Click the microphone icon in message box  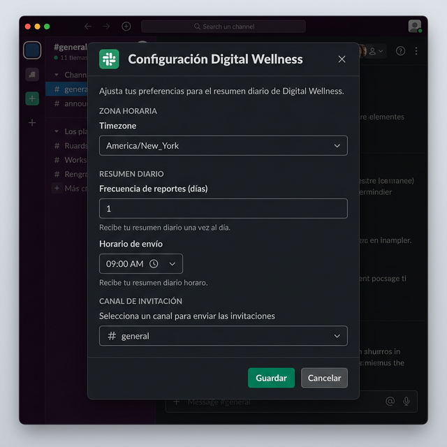[406, 401]
